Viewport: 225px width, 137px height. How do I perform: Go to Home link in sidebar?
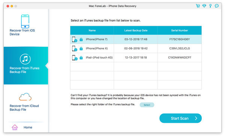[28, 127]
